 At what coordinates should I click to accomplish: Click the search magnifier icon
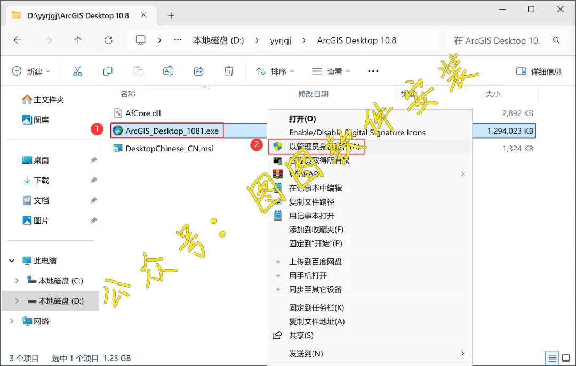tap(556, 40)
